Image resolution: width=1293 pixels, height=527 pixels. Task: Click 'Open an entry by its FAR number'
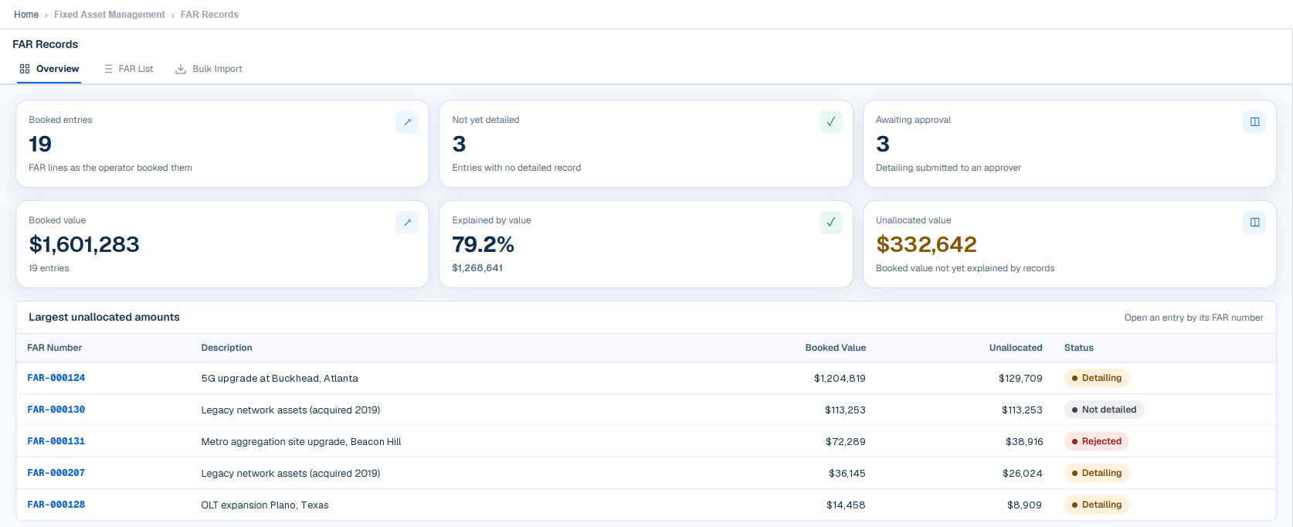click(x=1193, y=318)
